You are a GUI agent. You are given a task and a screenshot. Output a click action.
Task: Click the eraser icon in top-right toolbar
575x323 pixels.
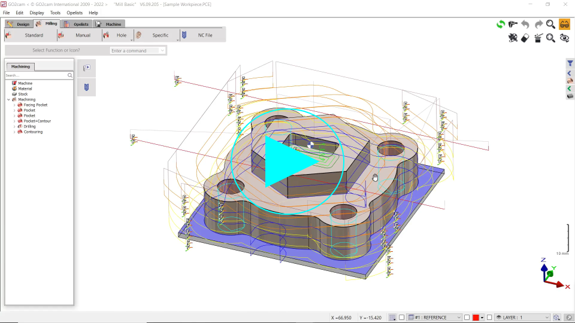click(525, 38)
